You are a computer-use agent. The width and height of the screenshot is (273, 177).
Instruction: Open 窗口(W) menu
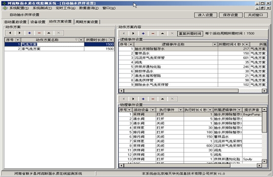point(109,8)
